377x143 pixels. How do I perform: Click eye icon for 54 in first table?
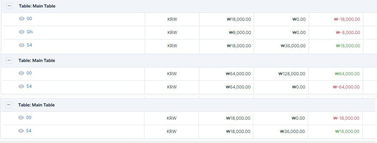pyautogui.click(x=22, y=45)
